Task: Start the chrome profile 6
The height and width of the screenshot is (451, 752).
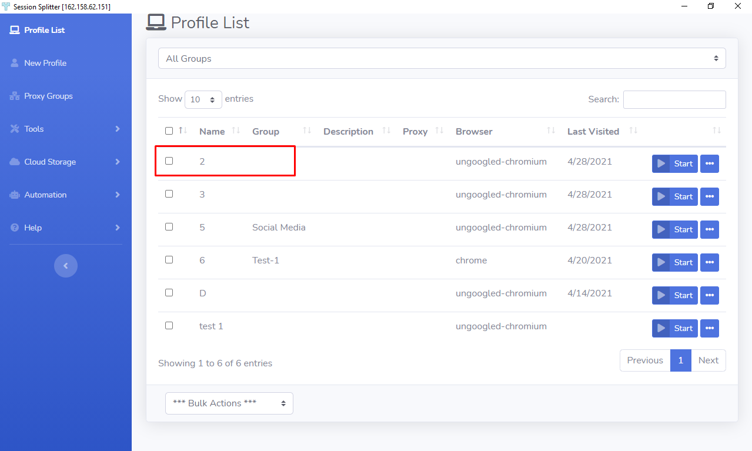Action: tap(675, 262)
